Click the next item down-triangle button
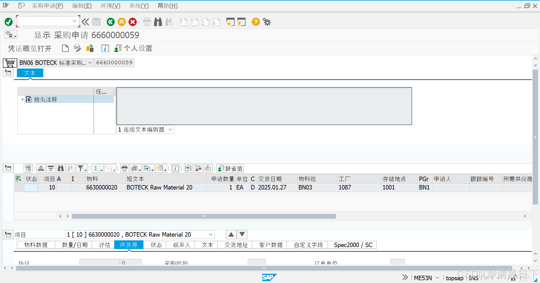This screenshot has height=283, width=540. click(x=242, y=234)
